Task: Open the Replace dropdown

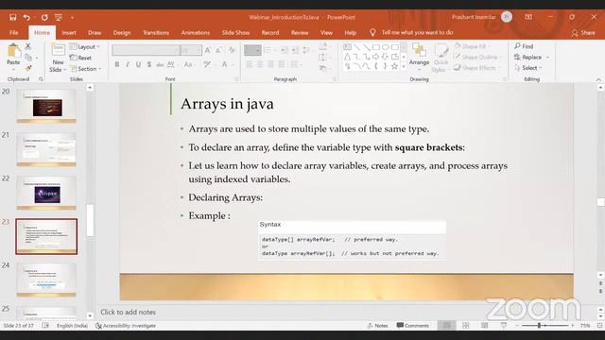Action: coord(547,57)
